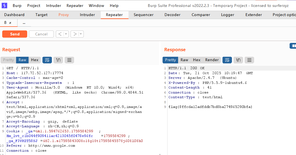Screen dimensions: 296x155
Task: Click the GET / HTTP/1.1 request line
Action: pyautogui.click(x=22, y=68)
